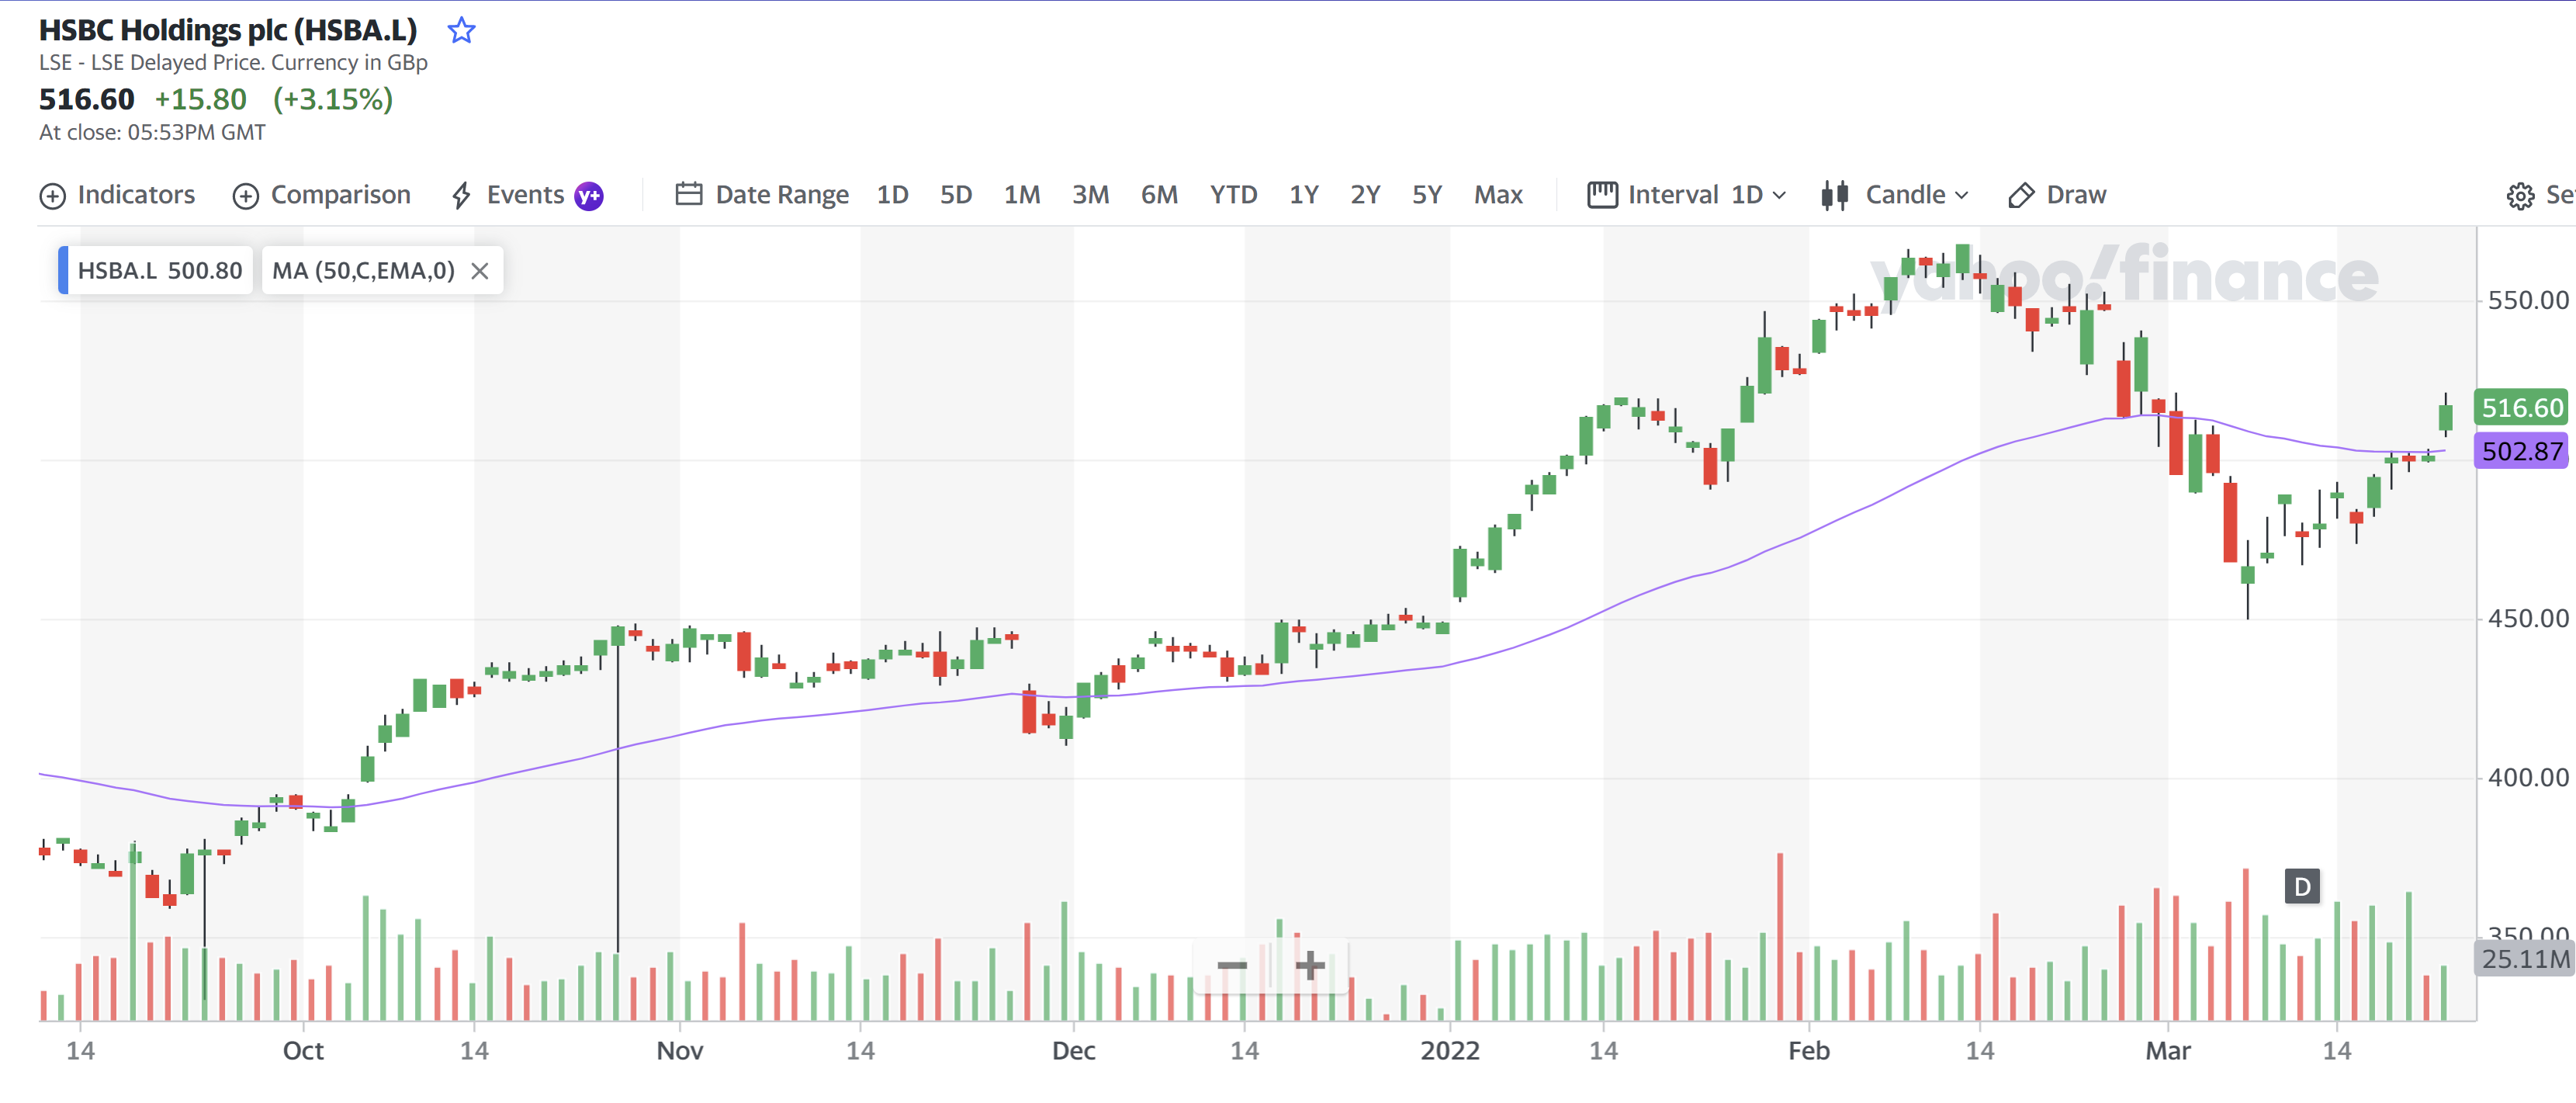
Task: Click the 2022 date axis label
Action: click(1450, 1051)
